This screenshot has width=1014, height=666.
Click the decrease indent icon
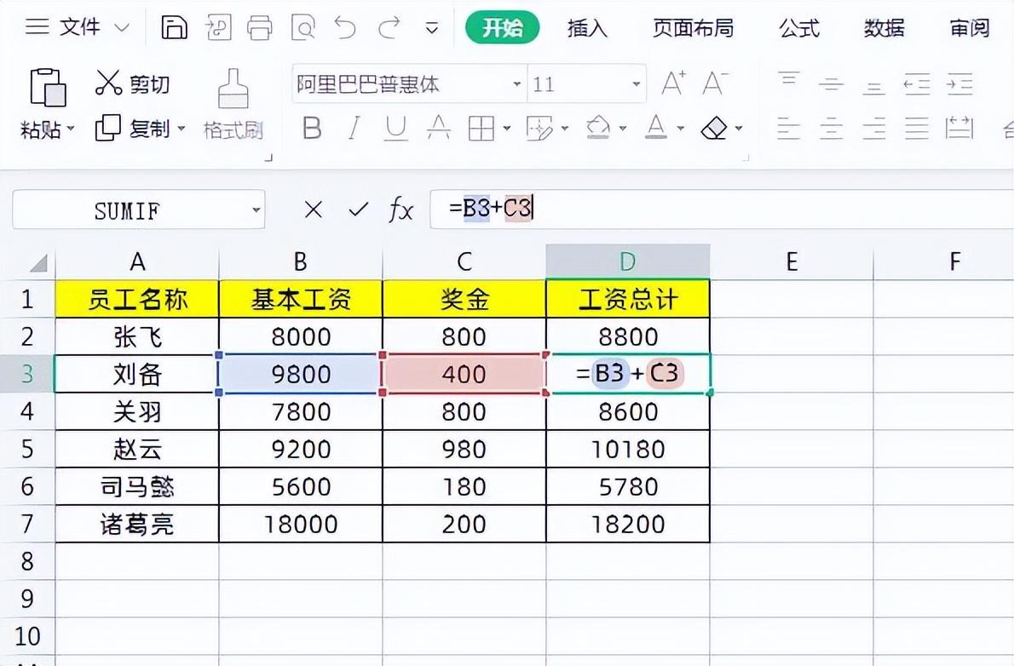coord(917,83)
